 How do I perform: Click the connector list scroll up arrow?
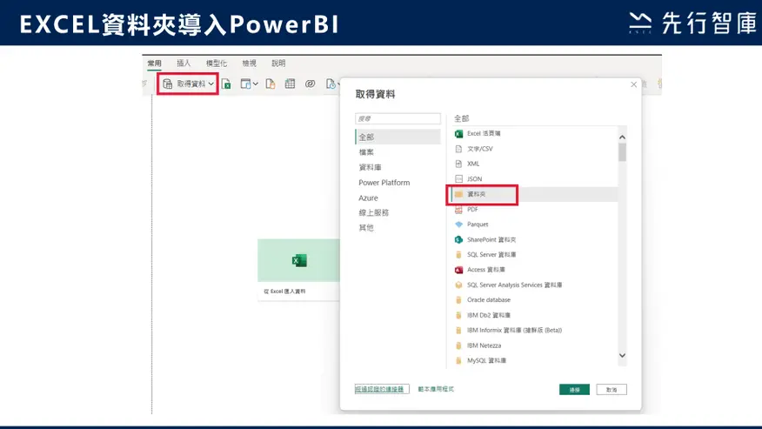point(622,137)
